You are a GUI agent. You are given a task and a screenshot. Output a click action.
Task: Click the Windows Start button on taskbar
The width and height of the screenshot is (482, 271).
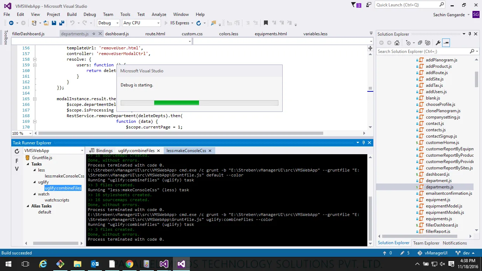(x=8, y=264)
